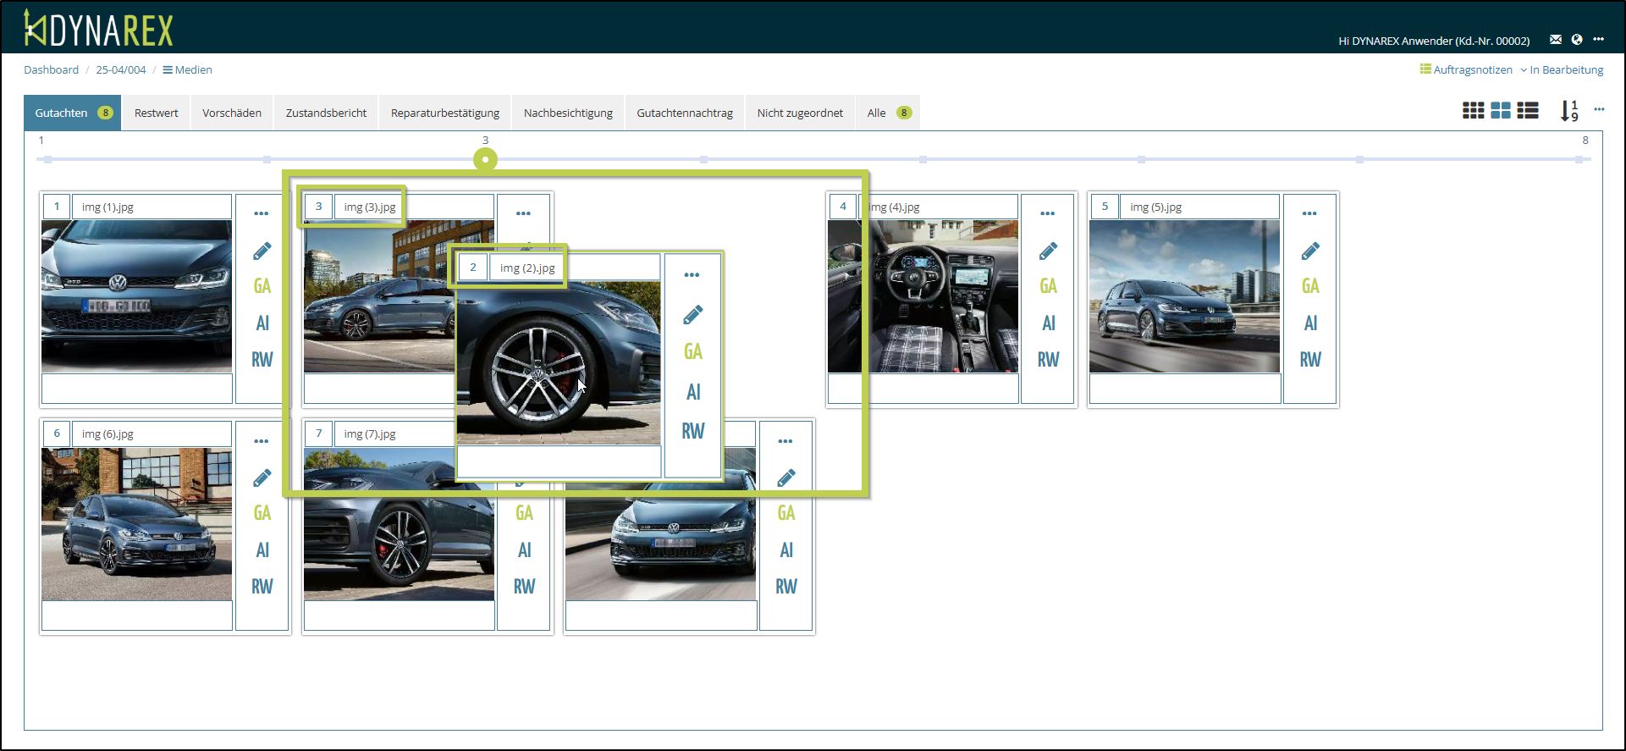Toggle RW assignment on img (6).jpg
Viewport: 1626px width, 751px height.
[262, 587]
